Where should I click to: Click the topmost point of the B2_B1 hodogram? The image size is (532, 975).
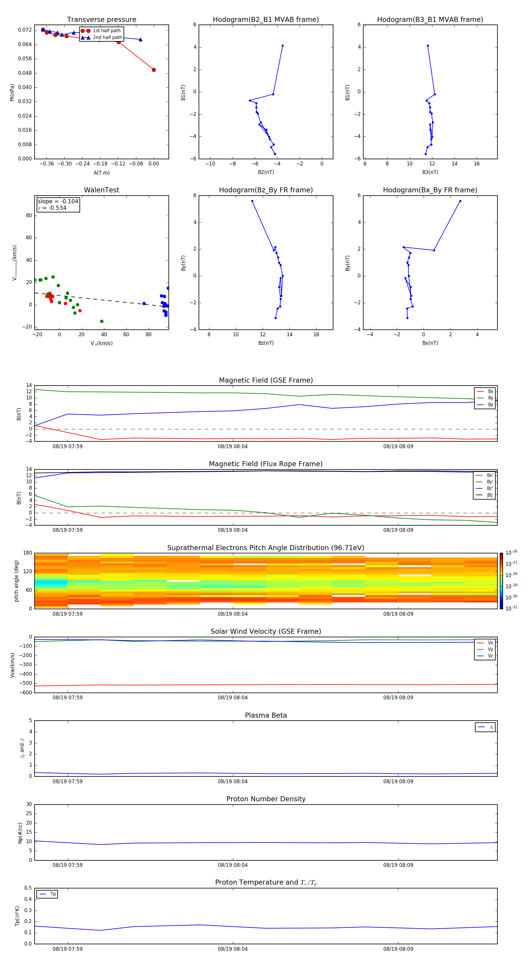(283, 46)
